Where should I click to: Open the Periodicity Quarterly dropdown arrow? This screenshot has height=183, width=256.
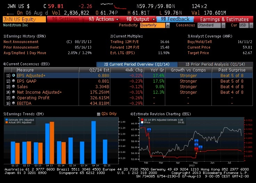point(168,25)
